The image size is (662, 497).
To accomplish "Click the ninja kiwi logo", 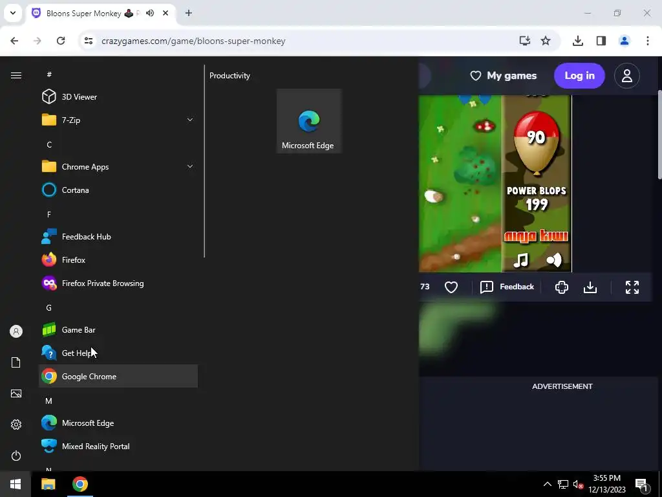I will [x=536, y=236].
